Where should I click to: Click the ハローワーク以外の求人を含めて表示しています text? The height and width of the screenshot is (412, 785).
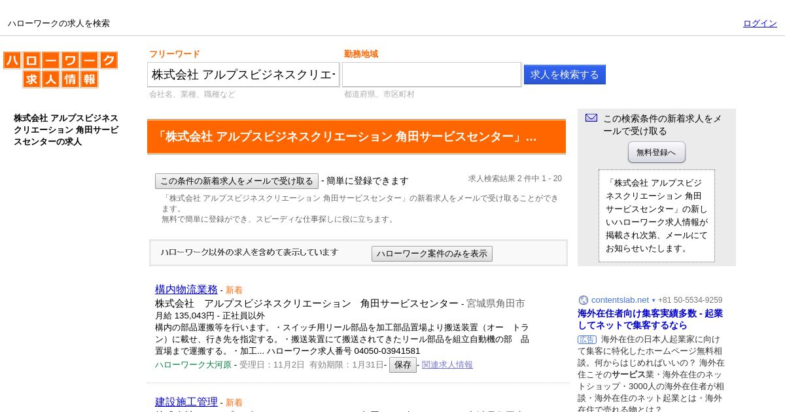tap(250, 252)
